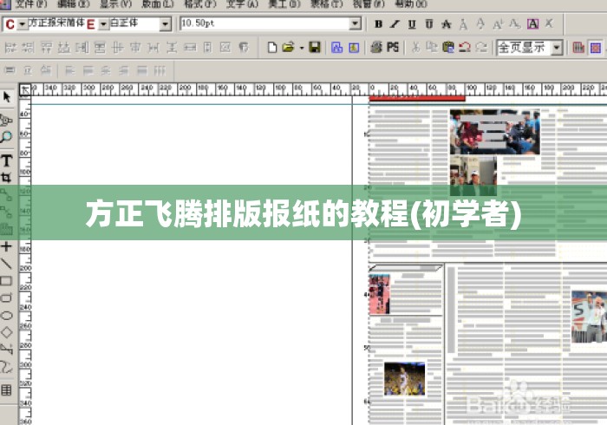Toggle superscript A formatting

[x=498, y=24]
